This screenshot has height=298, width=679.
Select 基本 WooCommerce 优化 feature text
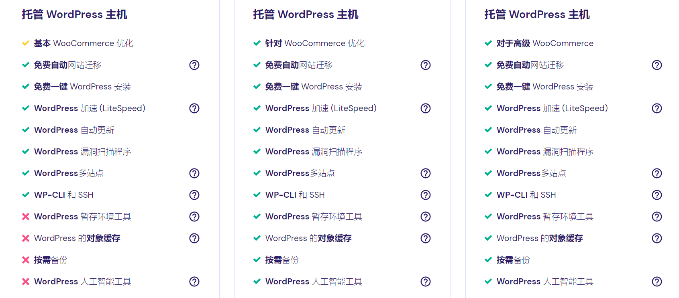pyautogui.click(x=84, y=43)
